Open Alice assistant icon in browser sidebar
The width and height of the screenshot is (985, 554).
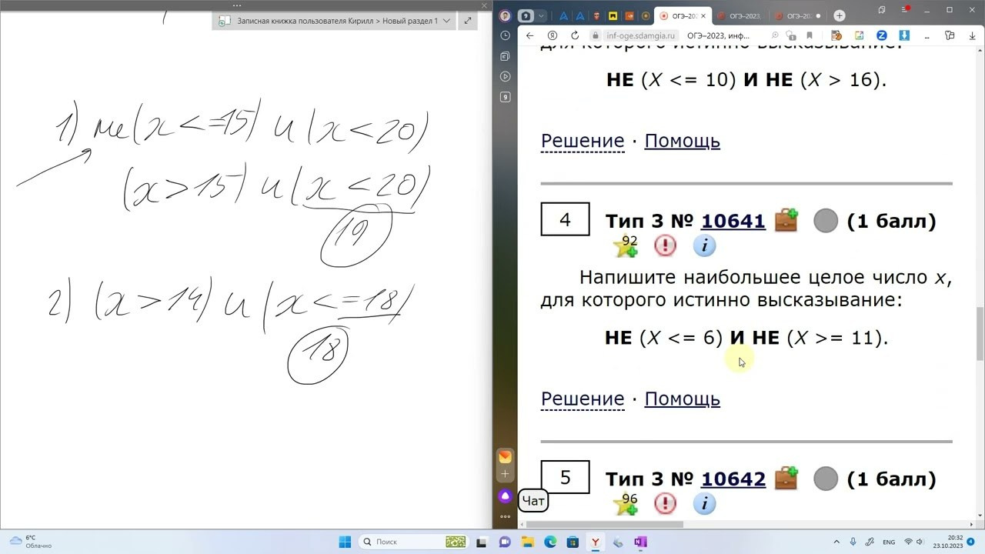click(x=505, y=496)
